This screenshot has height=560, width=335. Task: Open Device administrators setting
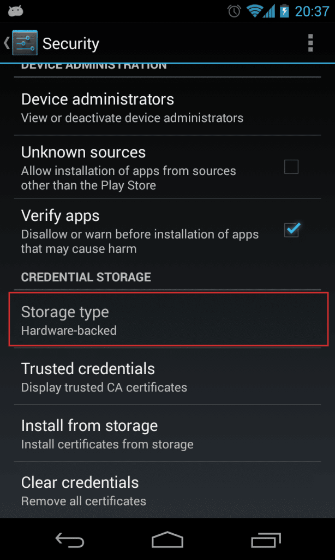coord(167,108)
